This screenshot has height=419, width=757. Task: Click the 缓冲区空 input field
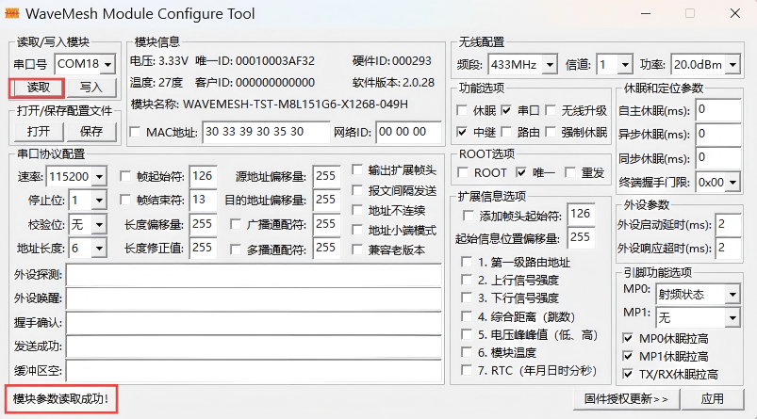click(x=254, y=371)
